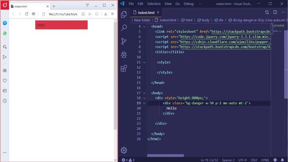Collapse the style block fold on line 11

tap(144, 63)
